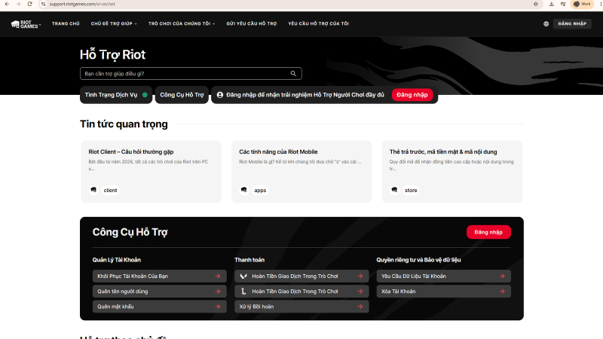Screen dimensions: 603x339
Task: Click Quản Lý Tài Khoản heading
Action: point(117,260)
